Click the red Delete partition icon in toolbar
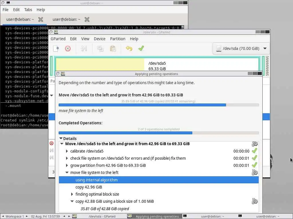This screenshot has height=219, width=293. coord(68,48)
